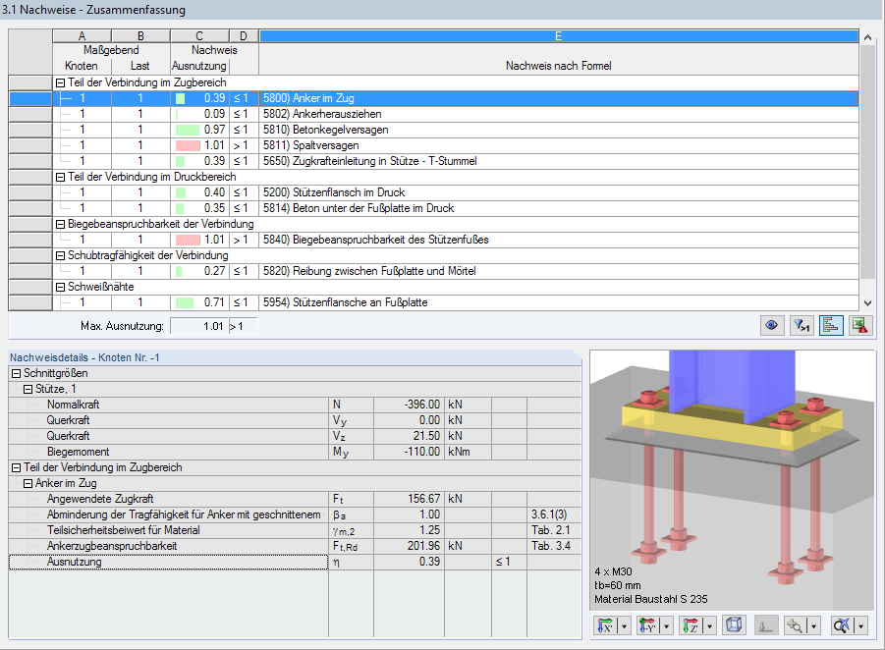This screenshot has height=650, width=885.
Task: Open dropdown next to -Y' view button
Action: (x=667, y=625)
